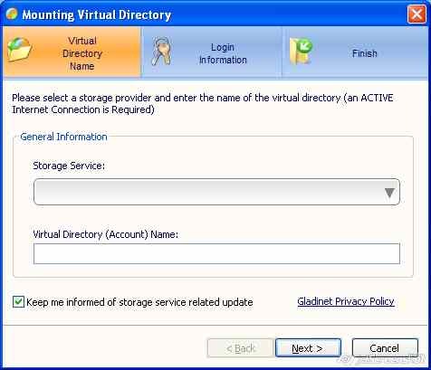Click the Cancel button
This screenshot has height=370, width=431.
tap(385, 348)
